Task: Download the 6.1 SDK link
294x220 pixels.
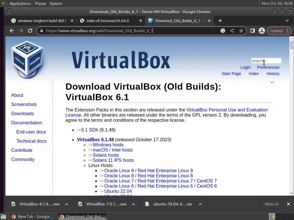Action: pos(90,130)
